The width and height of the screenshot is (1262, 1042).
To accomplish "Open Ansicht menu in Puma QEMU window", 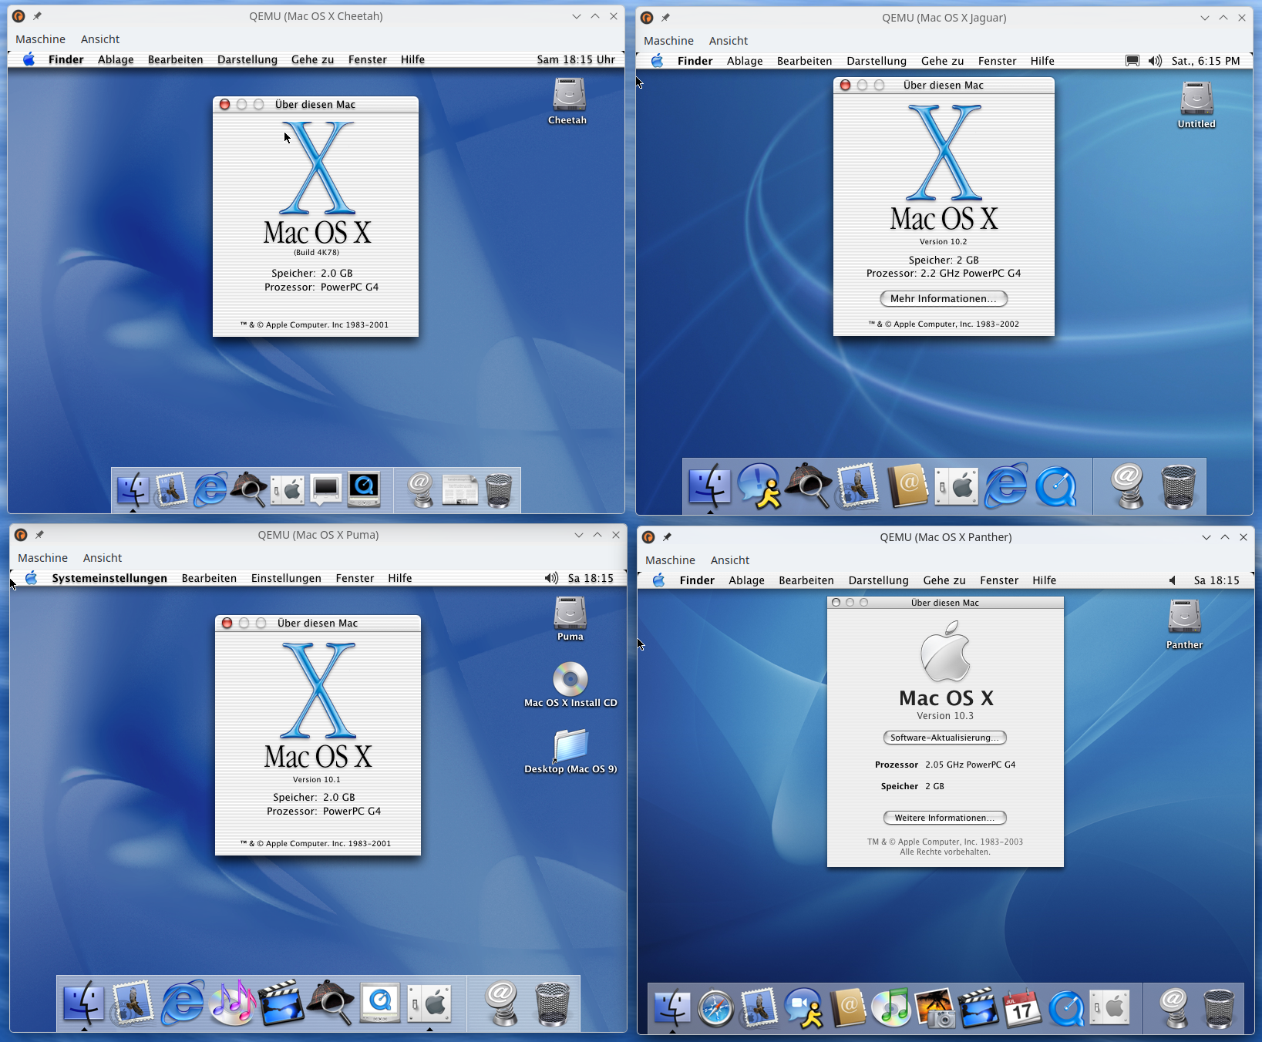I will 103,558.
